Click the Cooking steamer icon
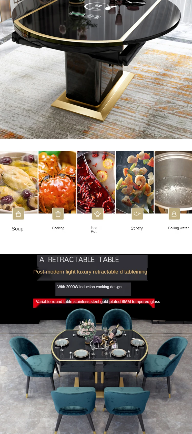Screen dimensions: 192x434 58,214
